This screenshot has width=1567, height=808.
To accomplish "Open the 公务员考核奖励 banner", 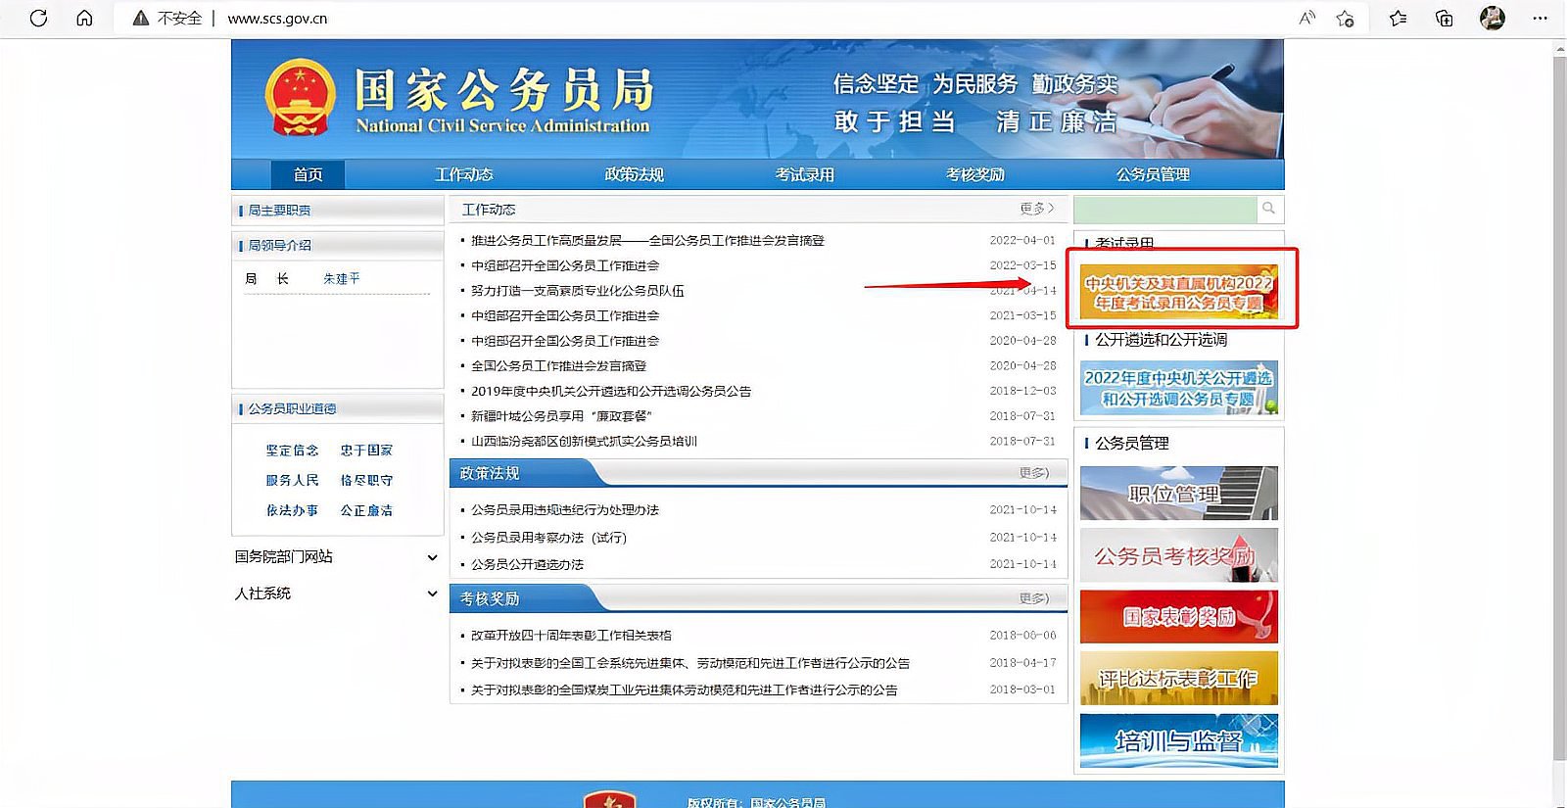I will coord(1179,555).
